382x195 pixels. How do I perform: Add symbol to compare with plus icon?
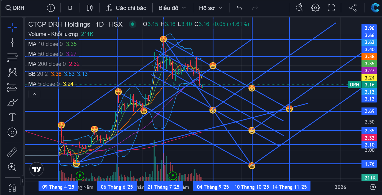coord(51,8)
